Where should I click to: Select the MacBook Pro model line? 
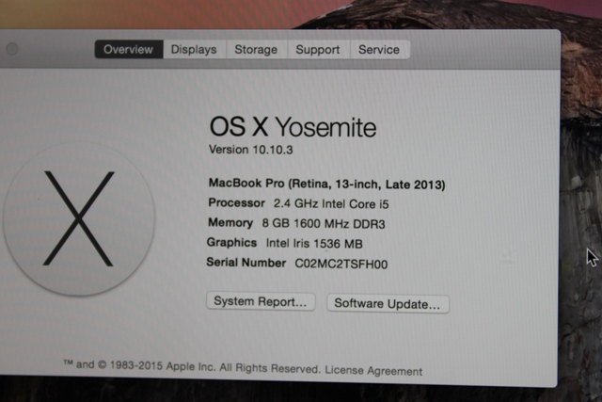326,184
